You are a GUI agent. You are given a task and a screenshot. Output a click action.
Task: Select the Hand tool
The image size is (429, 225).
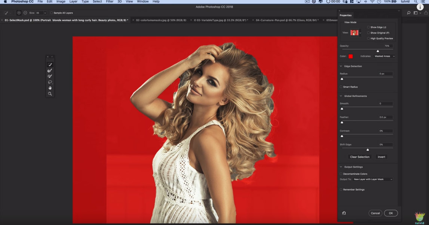[50, 88]
